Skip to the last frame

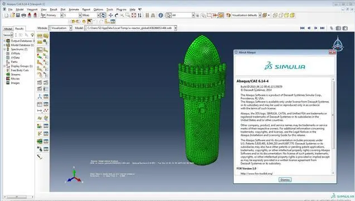click(x=322, y=28)
